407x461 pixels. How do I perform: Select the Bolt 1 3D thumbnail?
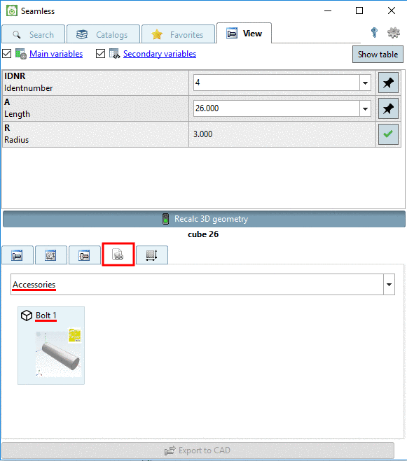[58, 353]
